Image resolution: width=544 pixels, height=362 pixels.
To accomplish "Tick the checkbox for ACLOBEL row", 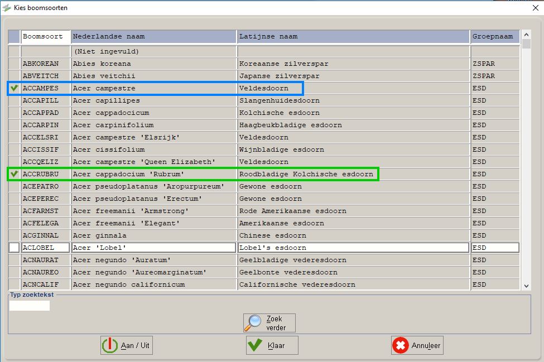I will coord(15,248).
